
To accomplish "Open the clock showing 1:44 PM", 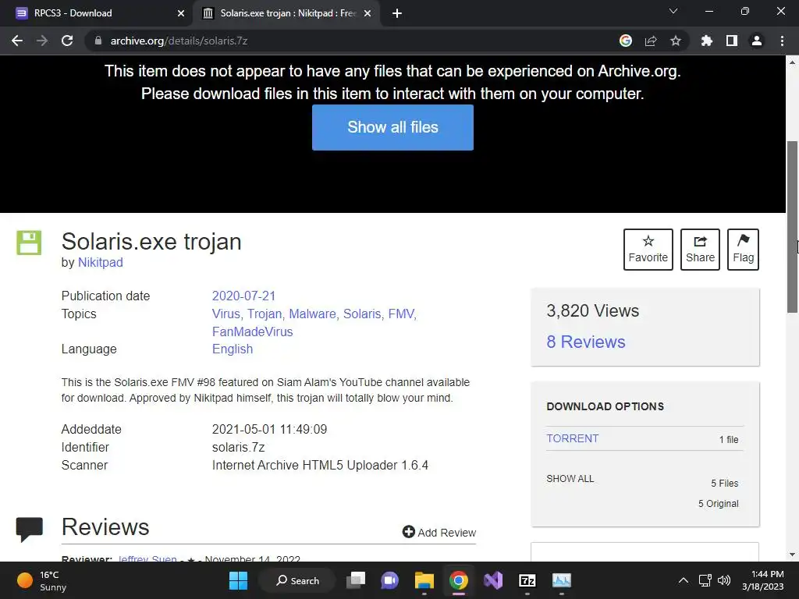I will coord(763,580).
